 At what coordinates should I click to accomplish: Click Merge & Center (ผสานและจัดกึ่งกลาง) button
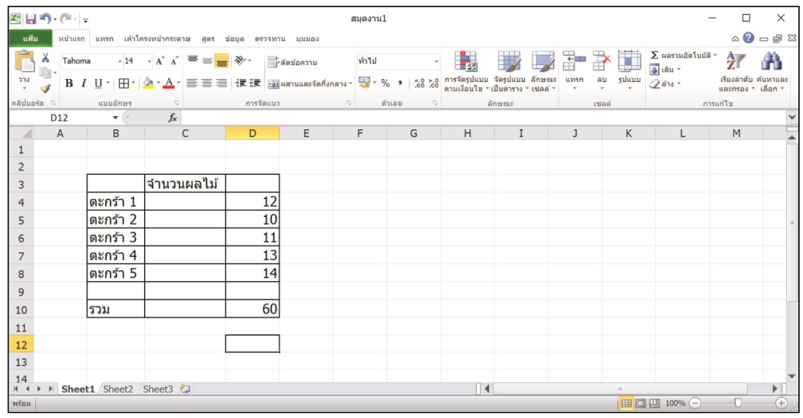coord(309,83)
